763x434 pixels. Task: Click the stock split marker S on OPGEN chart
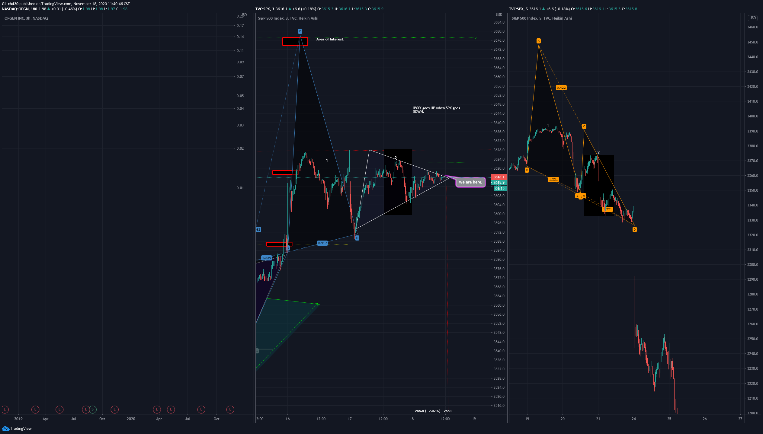93,409
